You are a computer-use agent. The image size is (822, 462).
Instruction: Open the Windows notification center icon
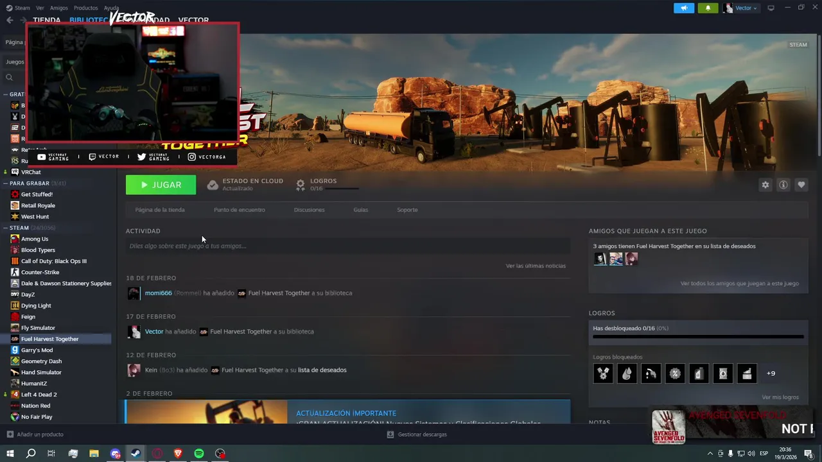(809, 454)
